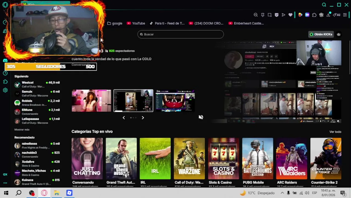Click the send/flow arrow icon

[283, 15]
